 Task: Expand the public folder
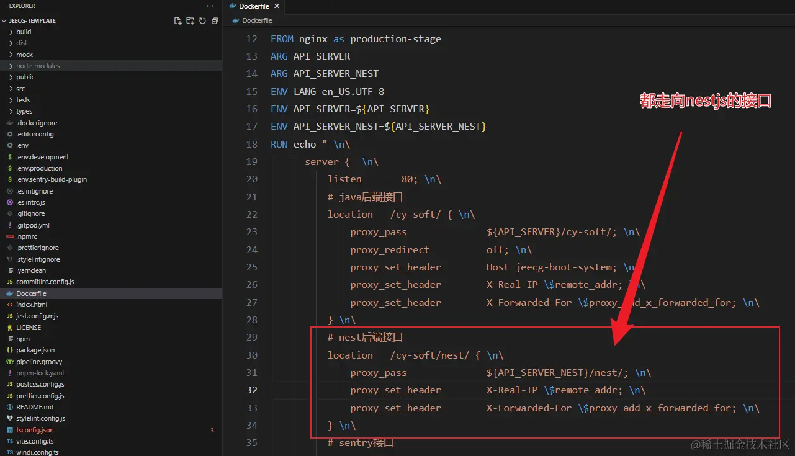111,77
